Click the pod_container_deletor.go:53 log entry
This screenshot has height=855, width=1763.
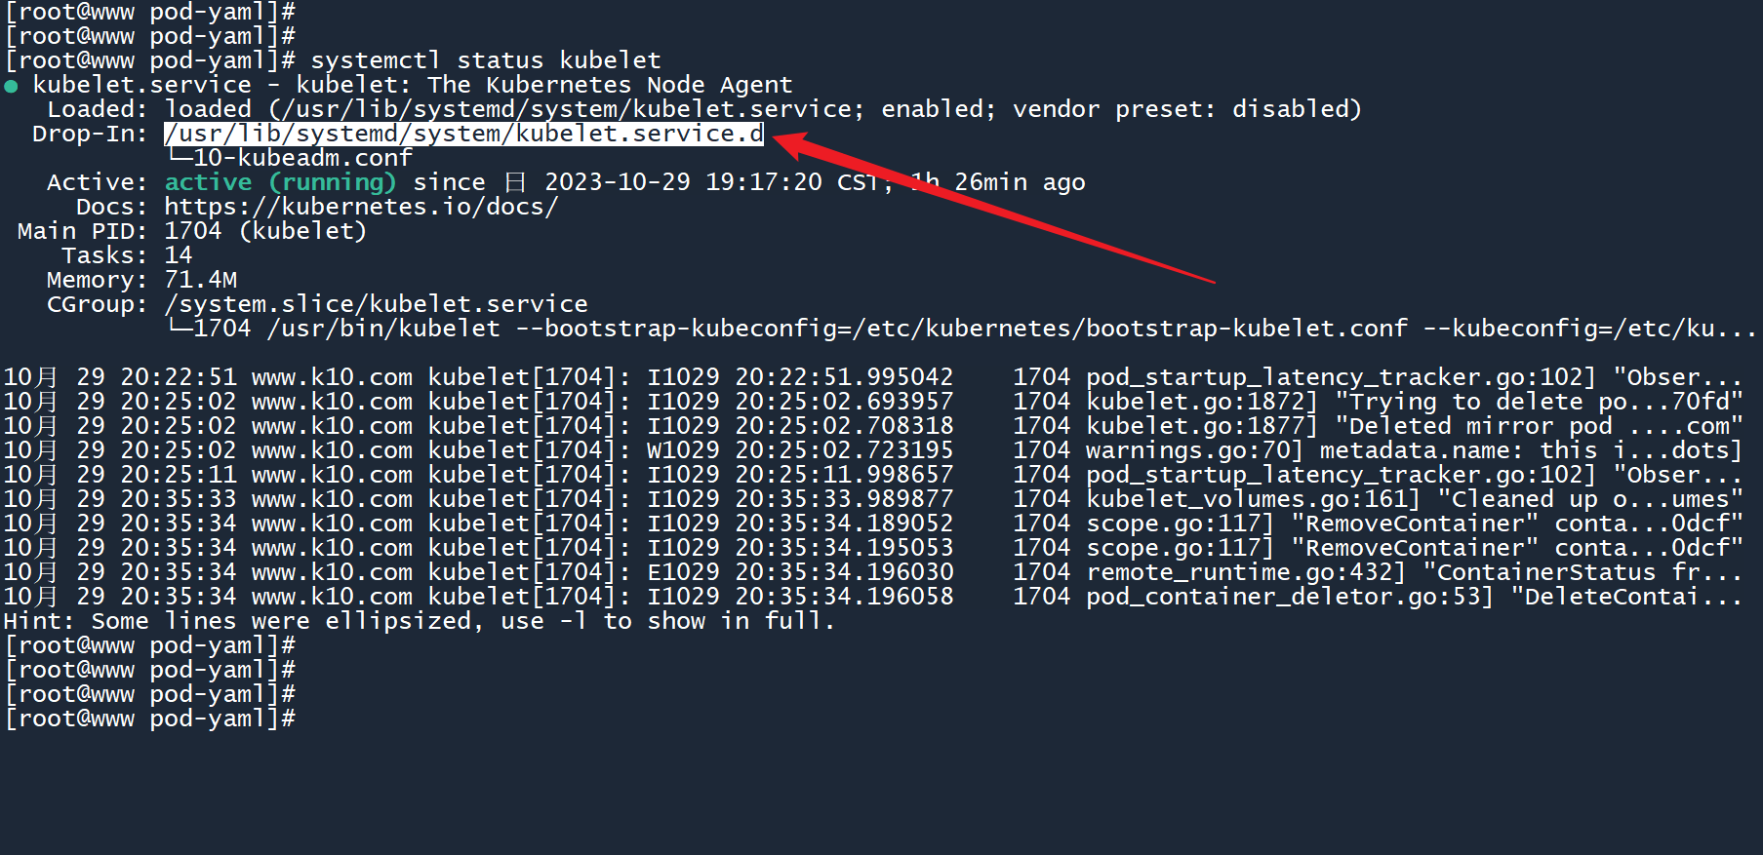click(x=1289, y=597)
